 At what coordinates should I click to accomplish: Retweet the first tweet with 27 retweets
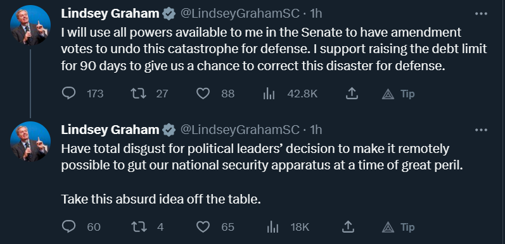(139, 94)
